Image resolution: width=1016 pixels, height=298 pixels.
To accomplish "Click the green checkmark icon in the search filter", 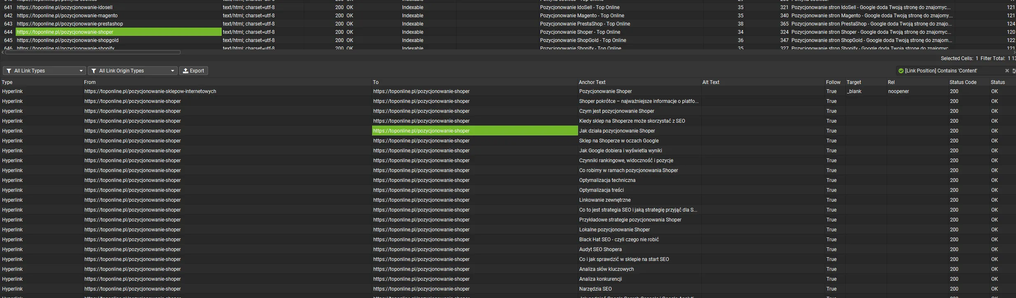I will [901, 71].
